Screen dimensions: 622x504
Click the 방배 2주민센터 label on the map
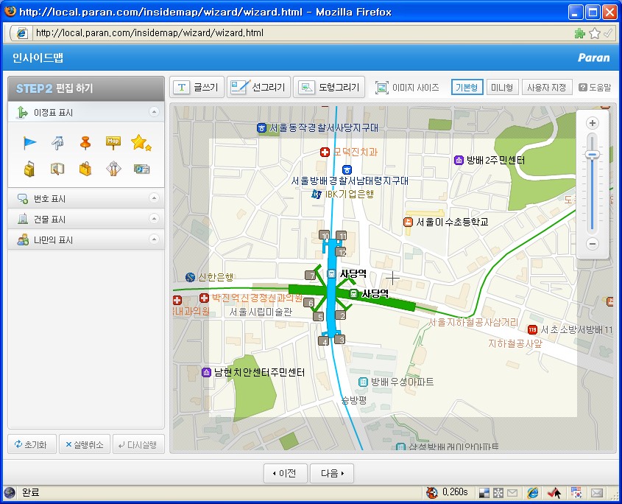click(495, 160)
